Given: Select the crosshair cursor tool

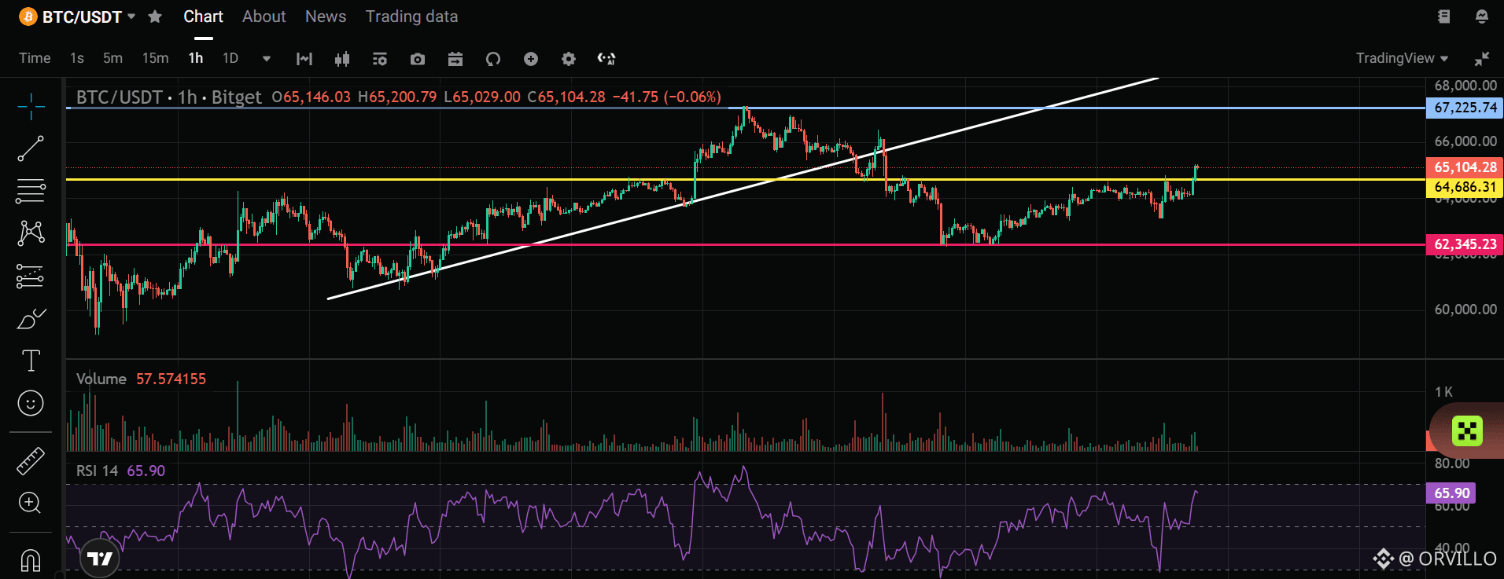Looking at the screenshot, I should coord(31,106).
